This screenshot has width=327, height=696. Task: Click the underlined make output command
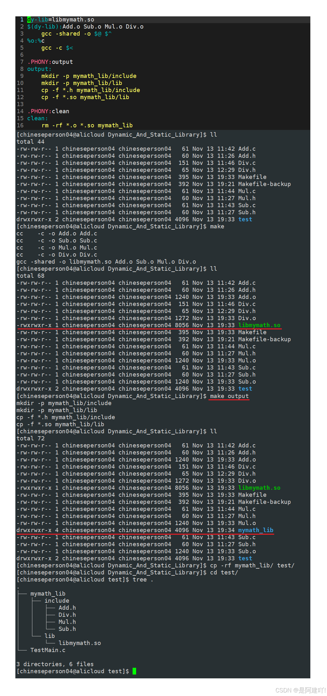[x=229, y=396]
